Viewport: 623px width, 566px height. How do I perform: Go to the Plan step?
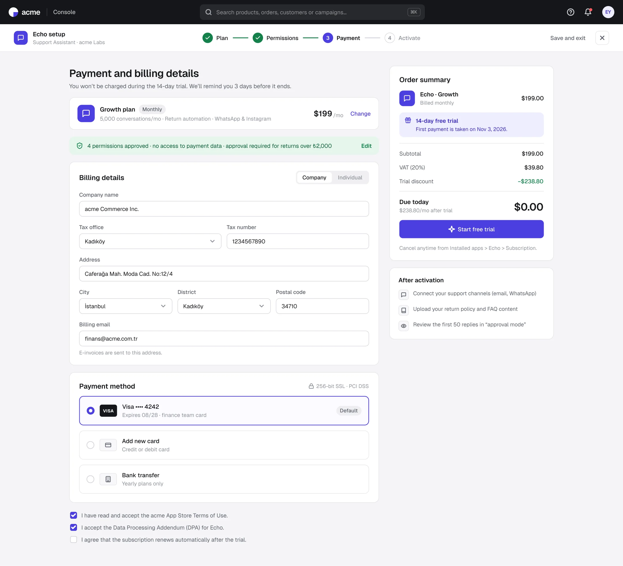[x=215, y=38]
